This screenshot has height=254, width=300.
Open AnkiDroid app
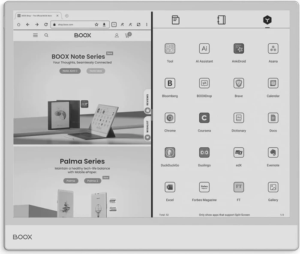(239, 48)
